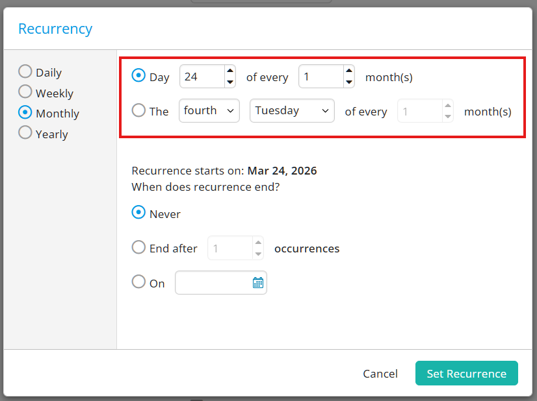Cancel the Recurrency dialog
The height and width of the screenshot is (401, 537).
pos(380,373)
